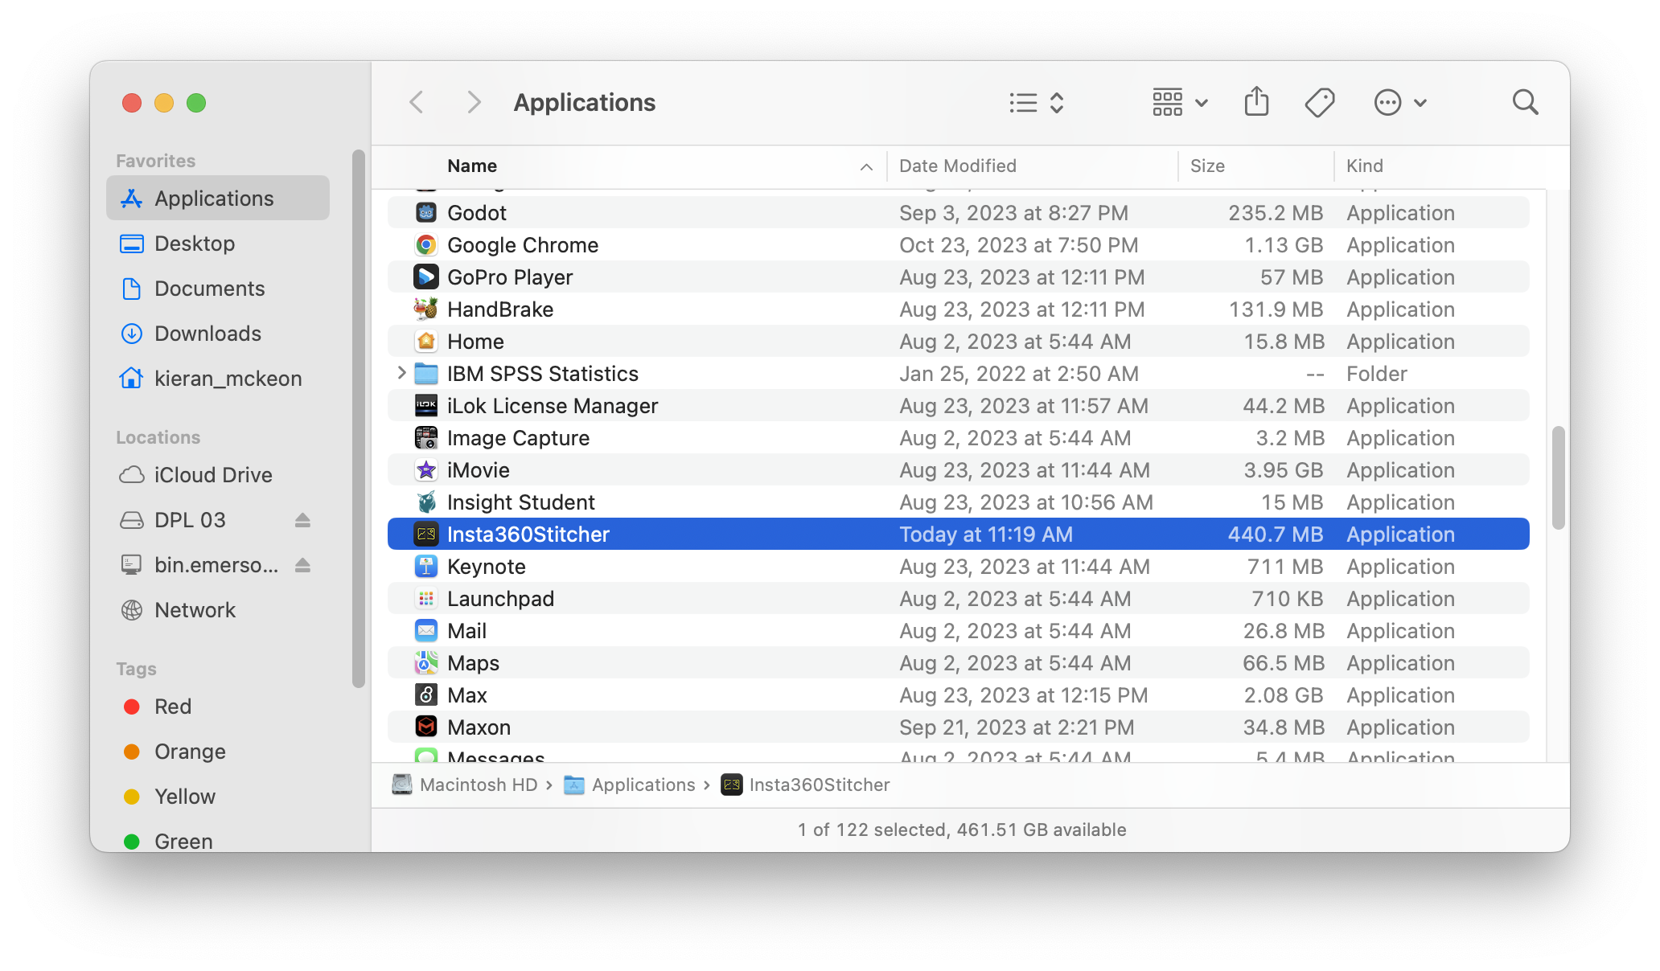Screen dimensions: 1660x971
Task: Click the IBM SPSS Statistics folder icon
Action: pyautogui.click(x=425, y=373)
